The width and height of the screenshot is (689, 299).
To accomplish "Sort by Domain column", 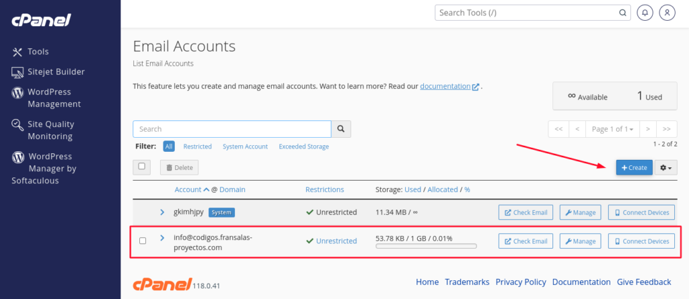I will point(232,189).
